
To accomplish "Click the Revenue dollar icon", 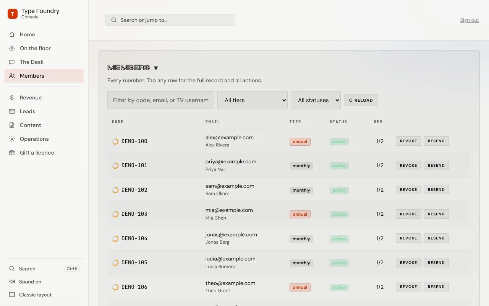I will [12, 98].
